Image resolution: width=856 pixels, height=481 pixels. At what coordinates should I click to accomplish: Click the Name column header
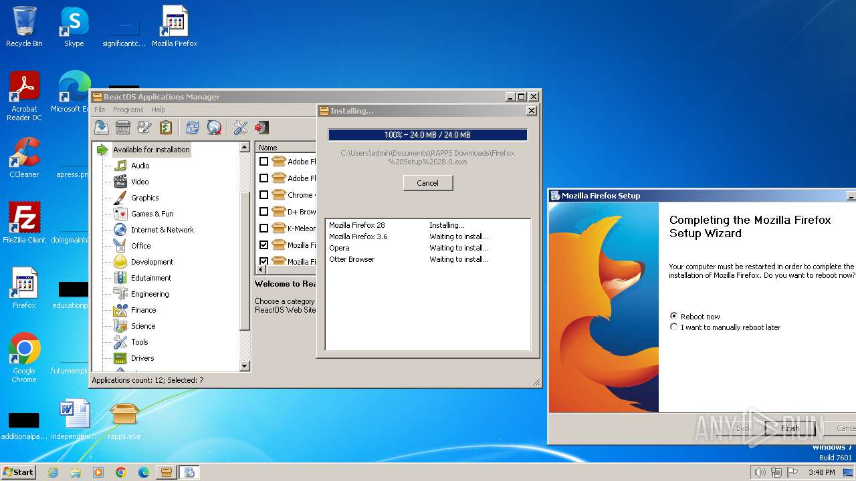pos(286,148)
